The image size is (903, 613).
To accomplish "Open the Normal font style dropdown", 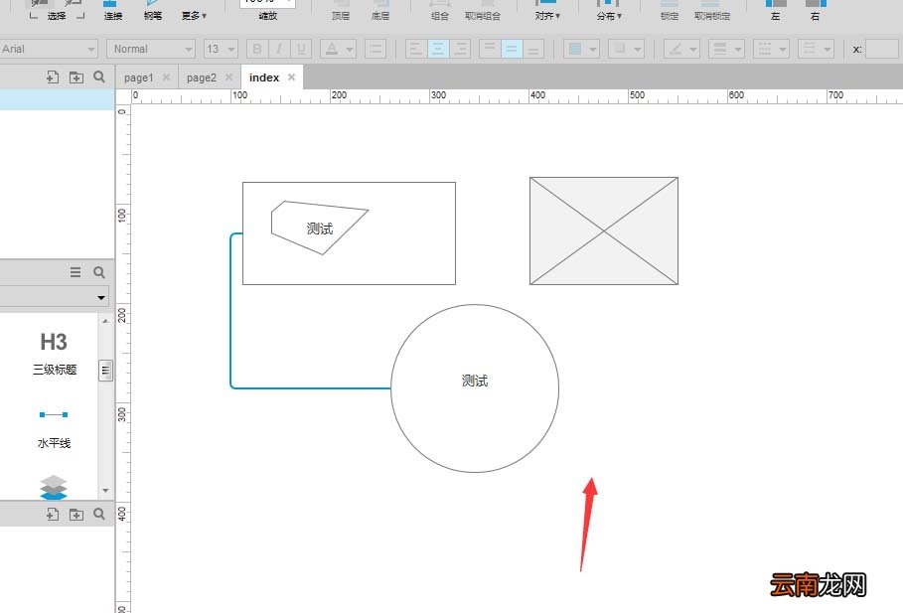I will coord(151,49).
